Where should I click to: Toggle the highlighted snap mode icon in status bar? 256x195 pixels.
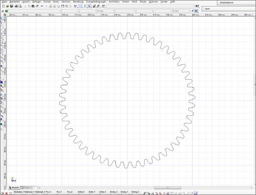pyautogui.click(x=196, y=193)
